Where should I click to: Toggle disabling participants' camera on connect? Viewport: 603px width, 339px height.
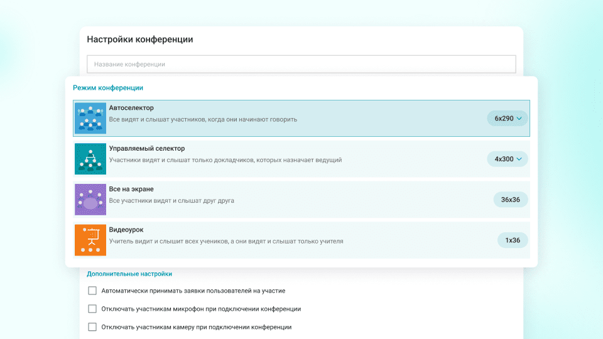(x=92, y=327)
